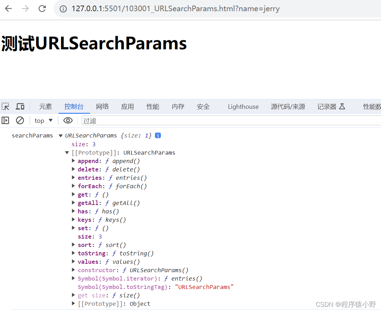Click the browser back arrow

(8, 9)
